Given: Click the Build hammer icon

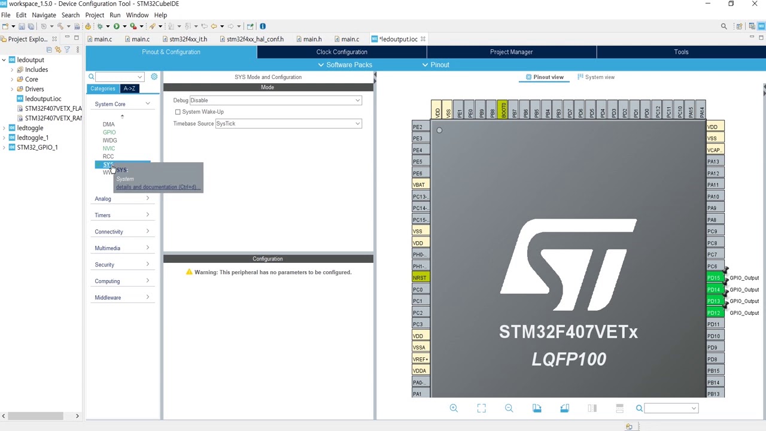Looking at the screenshot, I should pyautogui.click(x=60, y=26).
